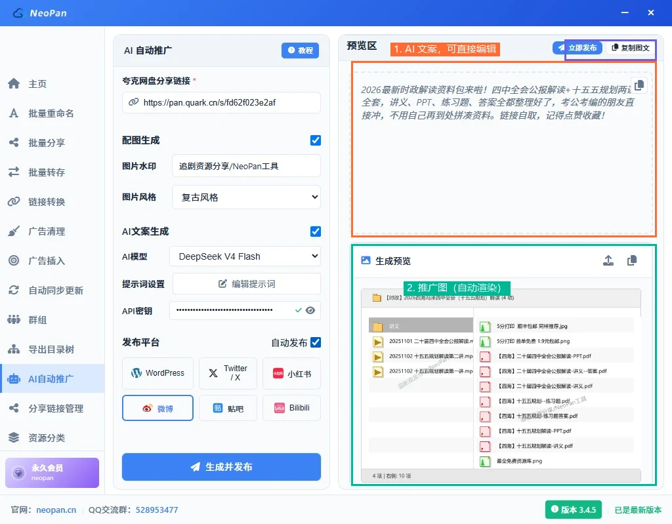Click the 版本 3.4.5 button

coord(574,510)
